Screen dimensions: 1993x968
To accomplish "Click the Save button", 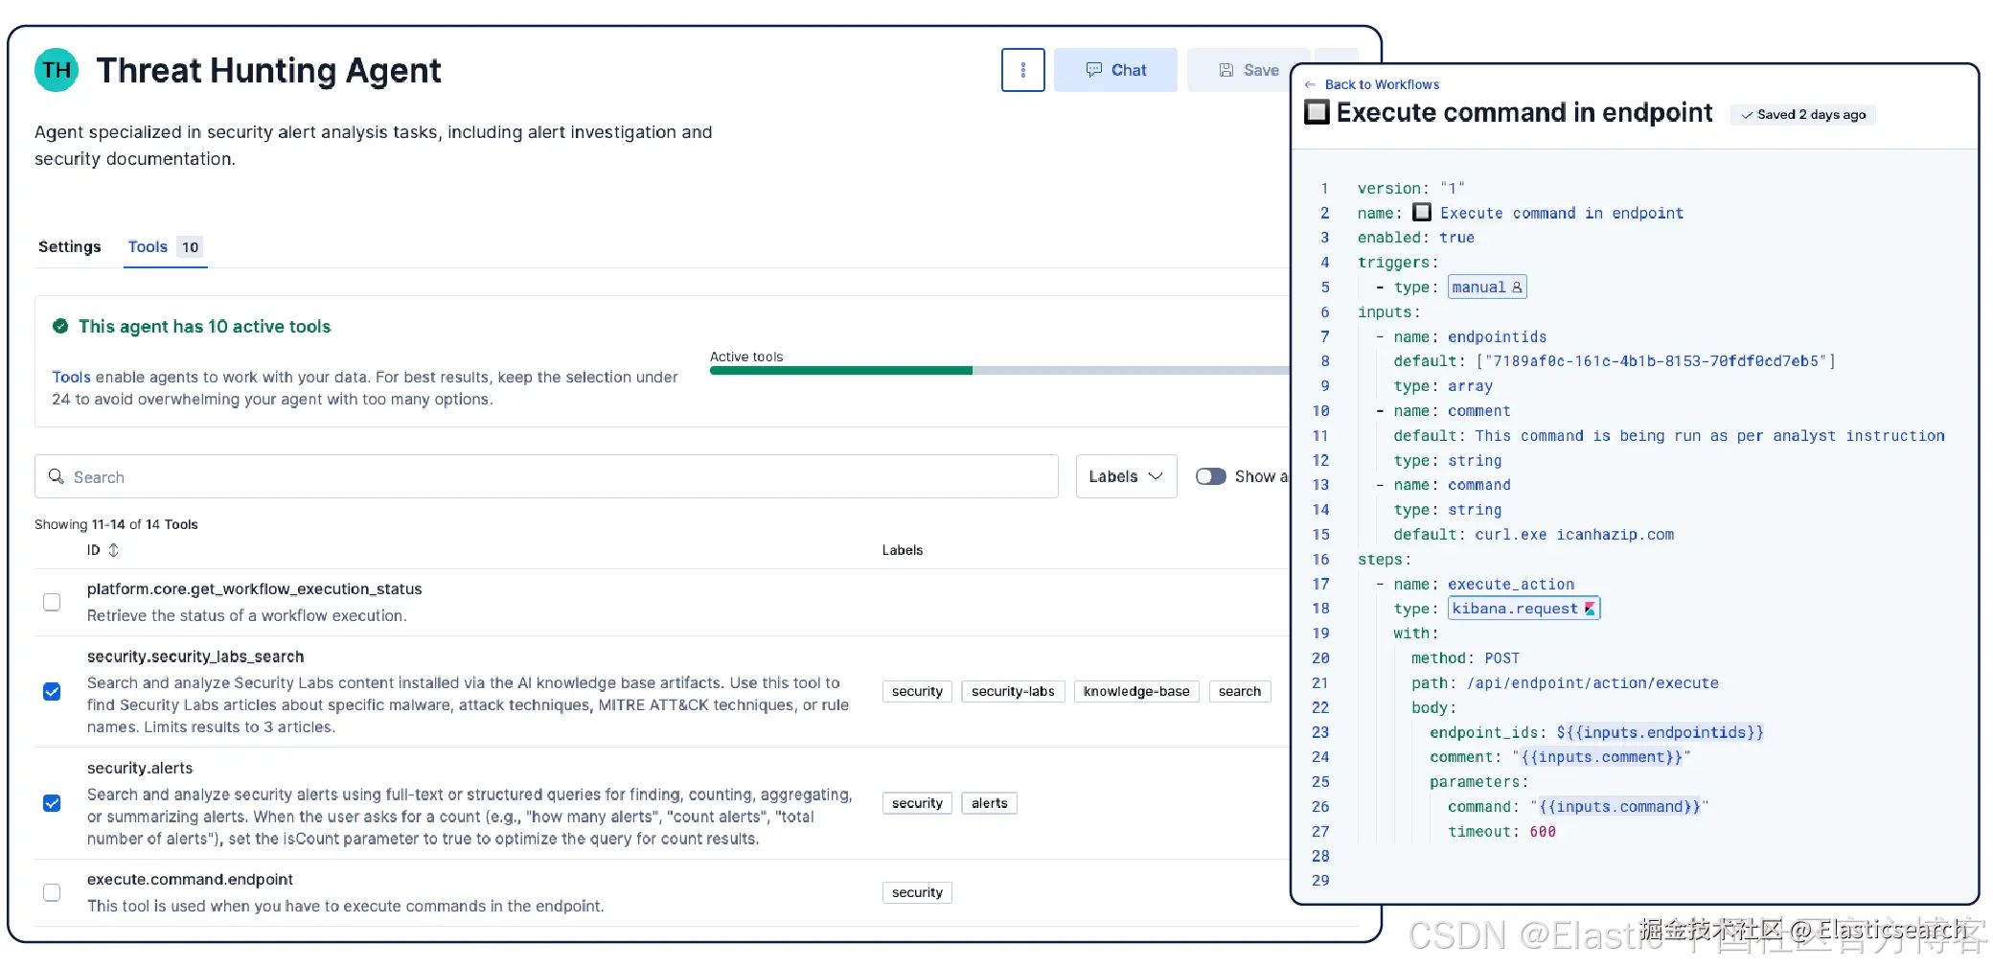I will pos(1247,70).
